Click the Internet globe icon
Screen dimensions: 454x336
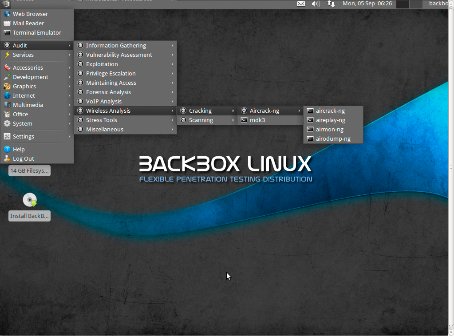pos(7,95)
